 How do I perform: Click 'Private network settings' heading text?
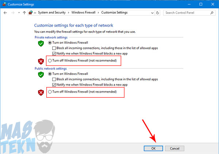coord(51,37)
